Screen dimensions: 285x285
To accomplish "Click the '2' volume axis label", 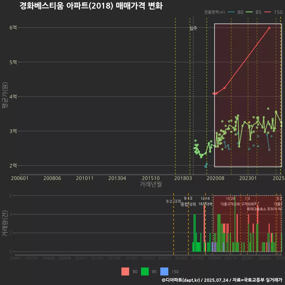I will tap(11, 233).
